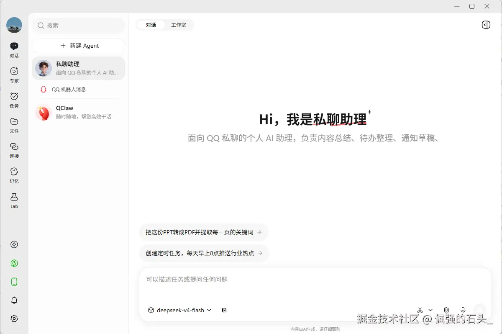Click the scissors screenshot icon
The height and width of the screenshot is (334, 502).
[x=420, y=310]
